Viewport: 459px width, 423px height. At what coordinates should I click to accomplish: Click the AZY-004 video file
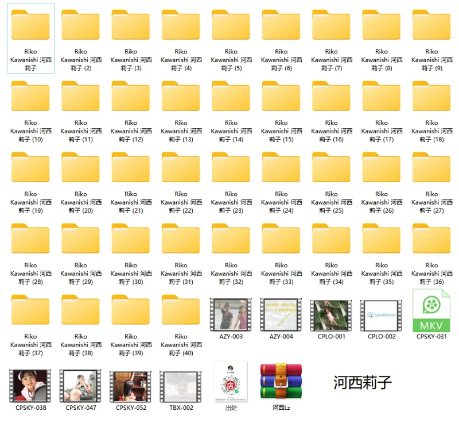pyautogui.click(x=281, y=314)
